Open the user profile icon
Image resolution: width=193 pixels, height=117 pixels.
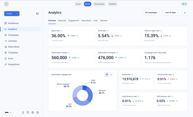[x=37, y=112]
